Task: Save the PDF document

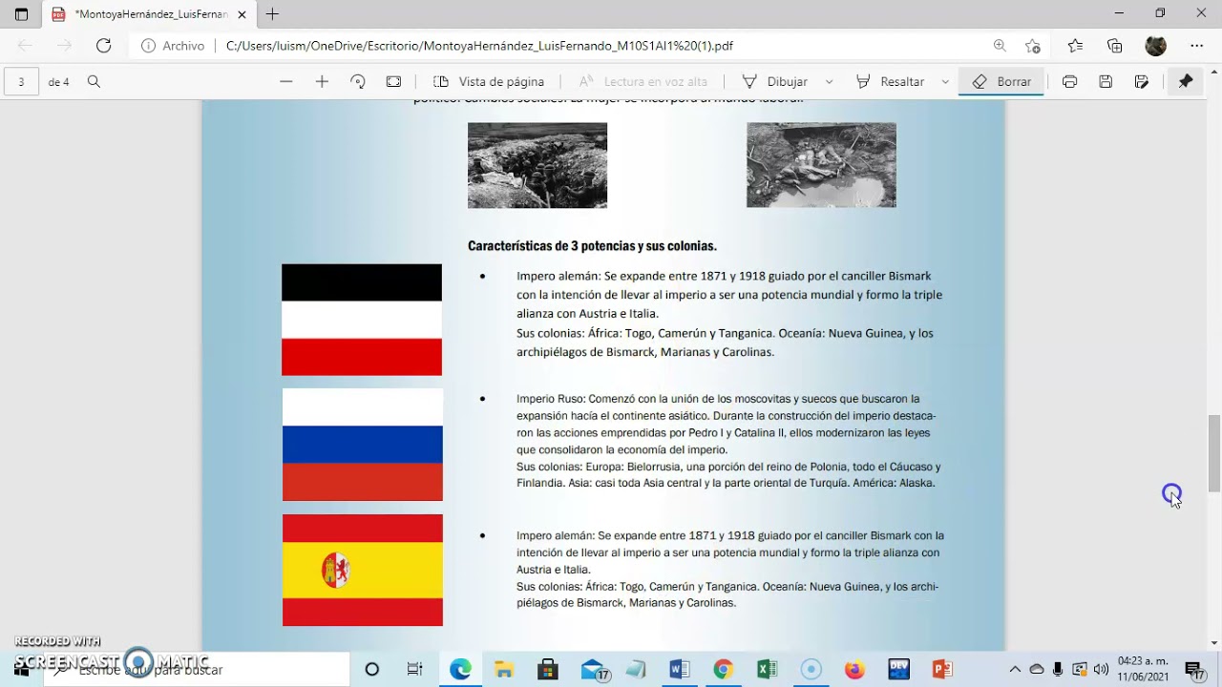Action: point(1106,82)
